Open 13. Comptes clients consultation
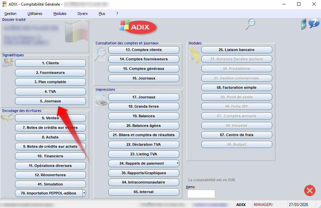The image size is (321, 208). coord(144,50)
